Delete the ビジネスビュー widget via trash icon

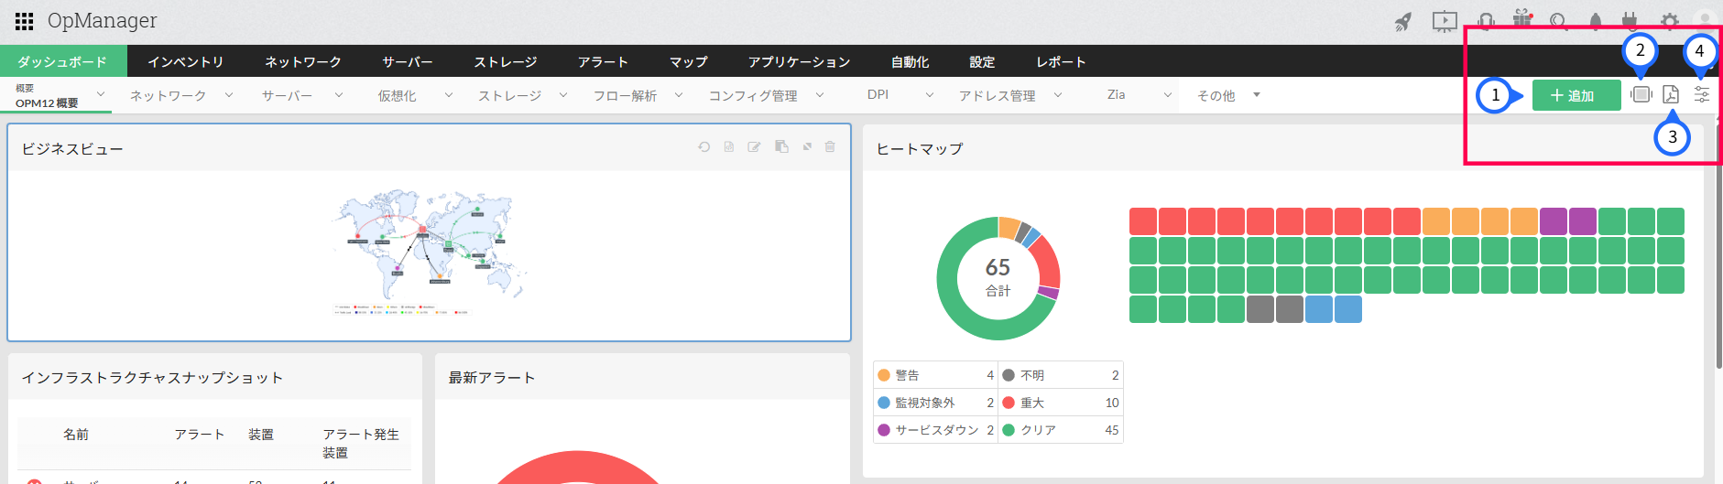(x=830, y=146)
